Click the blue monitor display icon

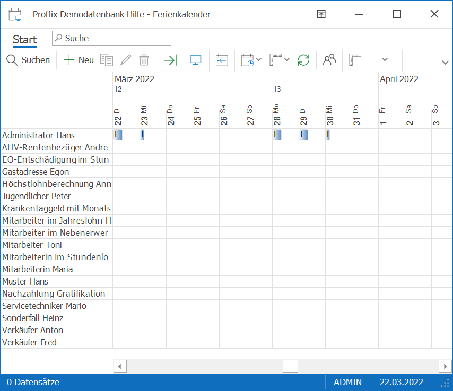(196, 60)
